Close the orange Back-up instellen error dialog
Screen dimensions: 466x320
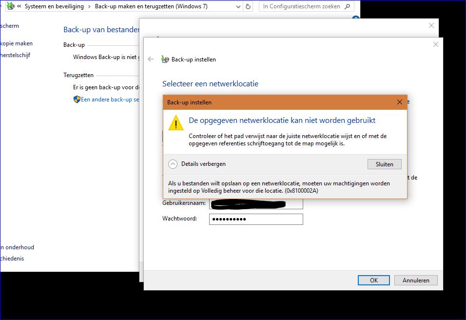tap(400, 102)
